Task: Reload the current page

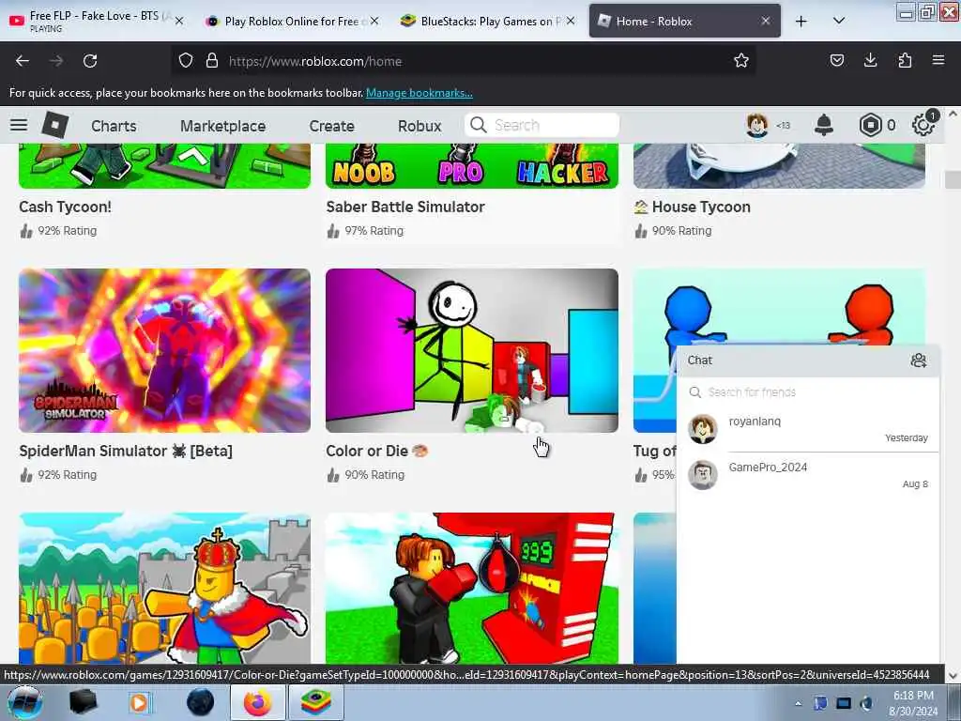Action: coord(90,61)
